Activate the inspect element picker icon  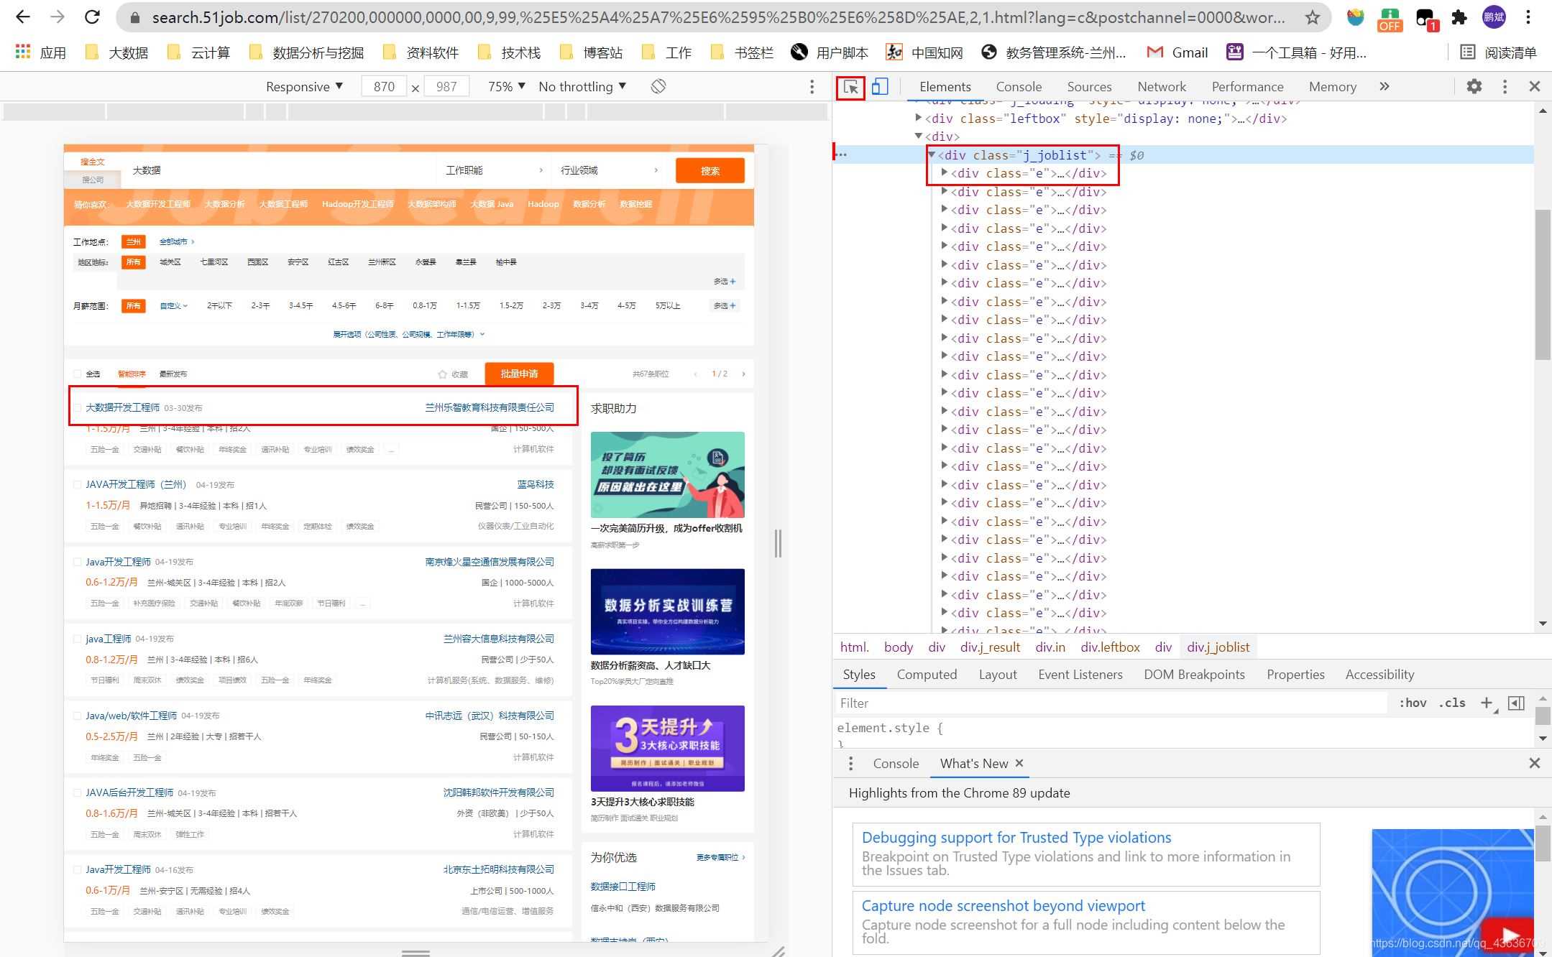tap(850, 87)
